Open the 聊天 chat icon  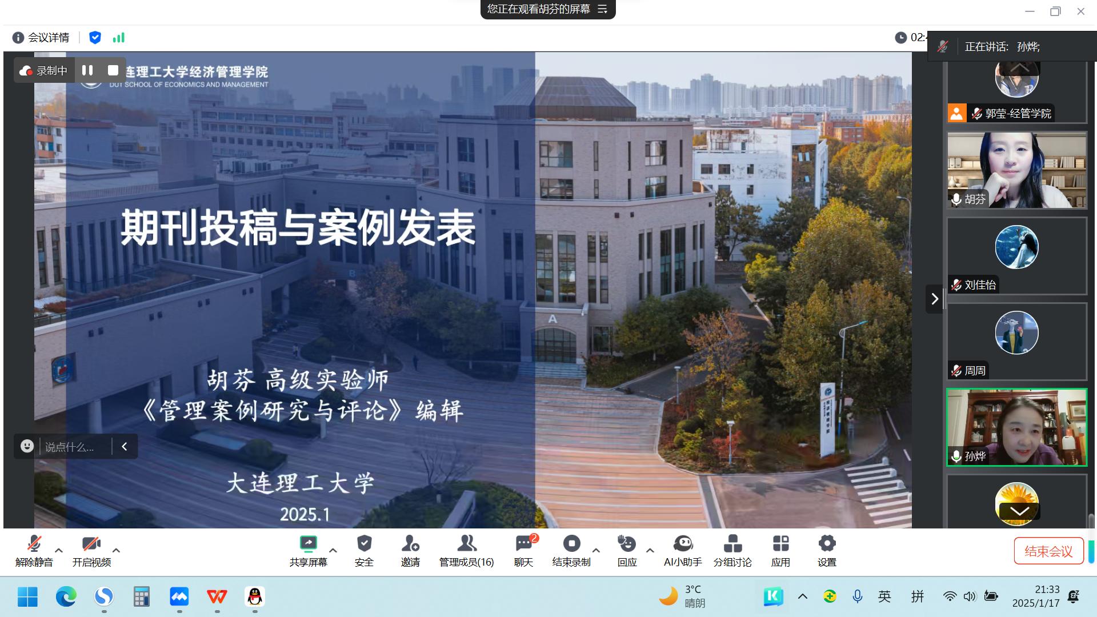[523, 544]
